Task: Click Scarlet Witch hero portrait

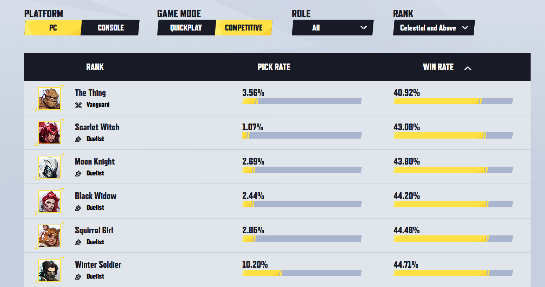Action: [x=49, y=133]
